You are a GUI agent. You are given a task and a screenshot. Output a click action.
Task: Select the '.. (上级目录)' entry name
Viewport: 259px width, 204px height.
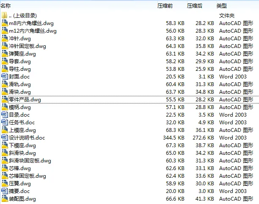[x=23, y=16]
